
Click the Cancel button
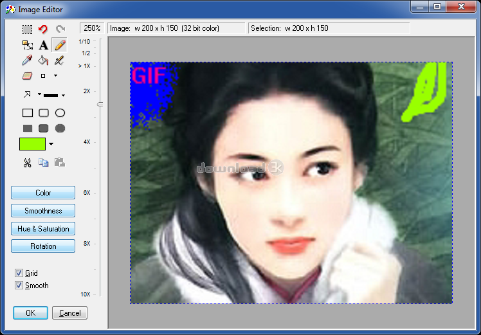pos(69,313)
